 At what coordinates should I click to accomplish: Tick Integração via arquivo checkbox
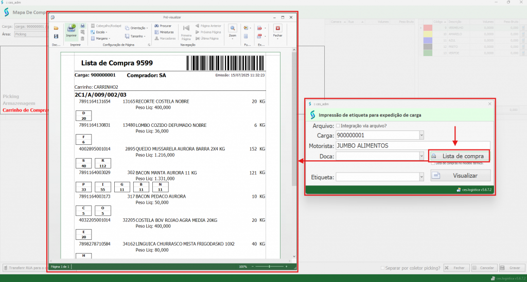click(x=338, y=126)
